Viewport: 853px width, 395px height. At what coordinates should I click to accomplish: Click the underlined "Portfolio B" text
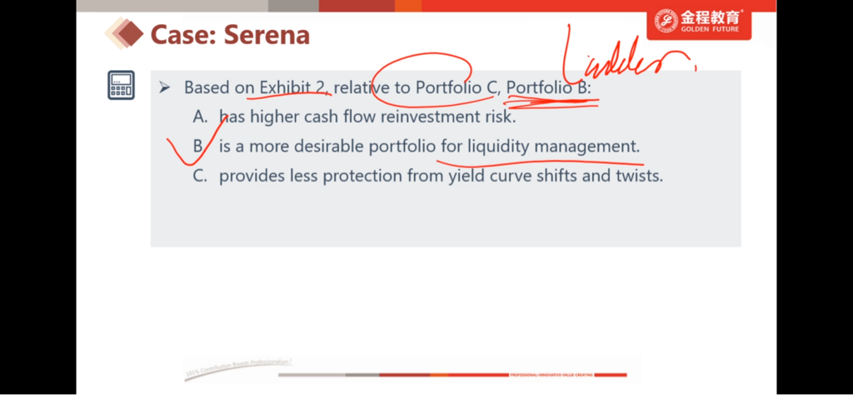(x=547, y=87)
